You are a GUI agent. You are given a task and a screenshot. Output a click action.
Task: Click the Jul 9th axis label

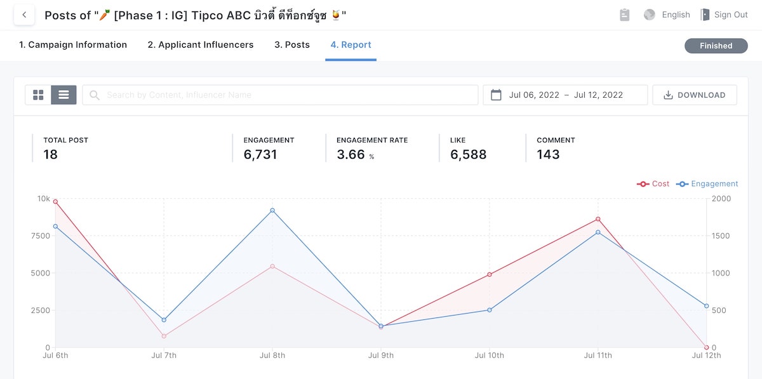(x=381, y=356)
